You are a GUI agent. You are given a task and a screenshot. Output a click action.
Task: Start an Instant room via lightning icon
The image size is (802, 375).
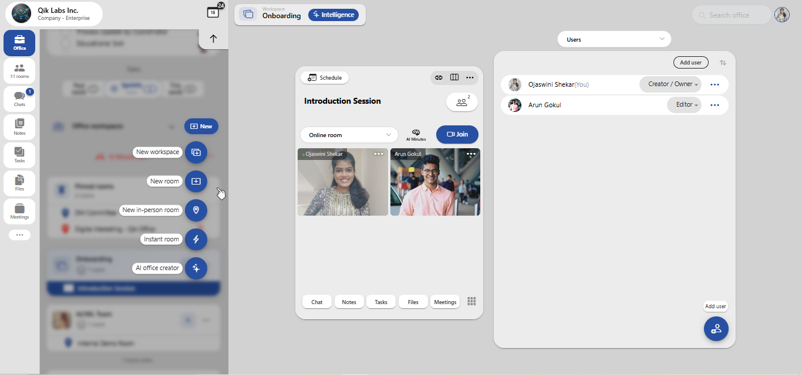click(x=196, y=239)
